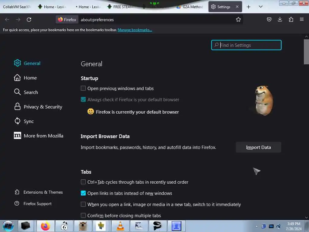
Task: Open the Downloads panel
Action: click(x=280, y=19)
